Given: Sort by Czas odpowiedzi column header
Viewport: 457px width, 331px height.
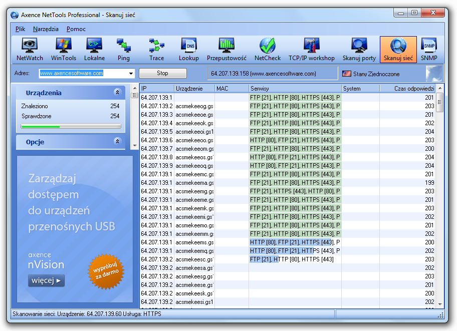Looking at the screenshot, I should [x=408, y=88].
